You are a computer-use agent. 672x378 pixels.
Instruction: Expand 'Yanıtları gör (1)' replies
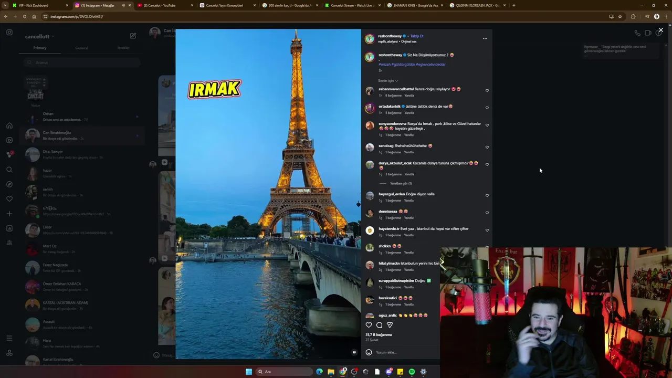click(x=401, y=183)
